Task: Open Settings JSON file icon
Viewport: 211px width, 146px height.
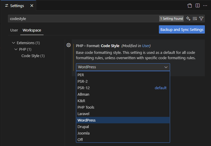Action: 190,6
